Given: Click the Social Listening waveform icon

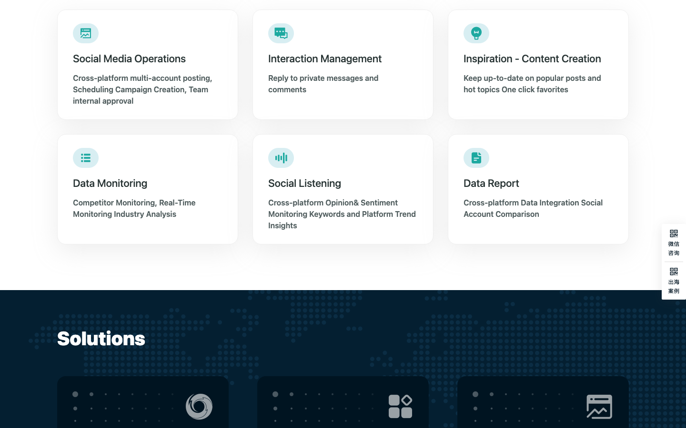Looking at the screenshot, I should pyautogui.click(x=281, y=158).
